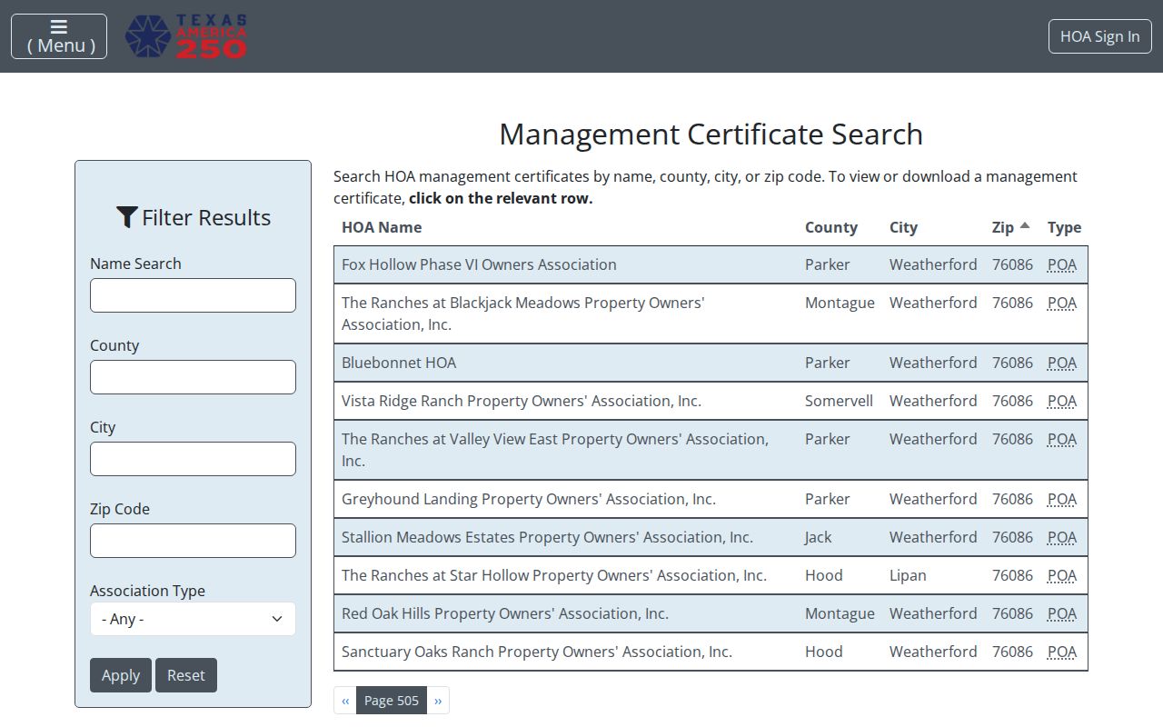Click the Management Certificate Search heading
This screenshot has width=1163, height=727.
pyautogui.click(x=711, y=134)
